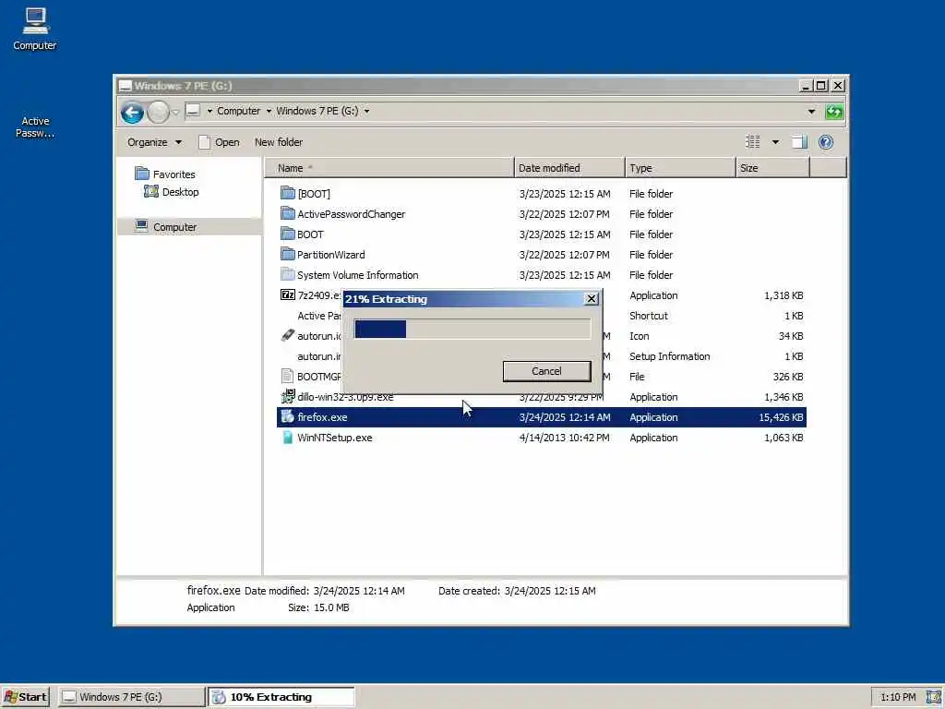Viewport: 945px width, 709px height.
Task: Go back with the Explorer back arrow
Action: pos(132,112)
